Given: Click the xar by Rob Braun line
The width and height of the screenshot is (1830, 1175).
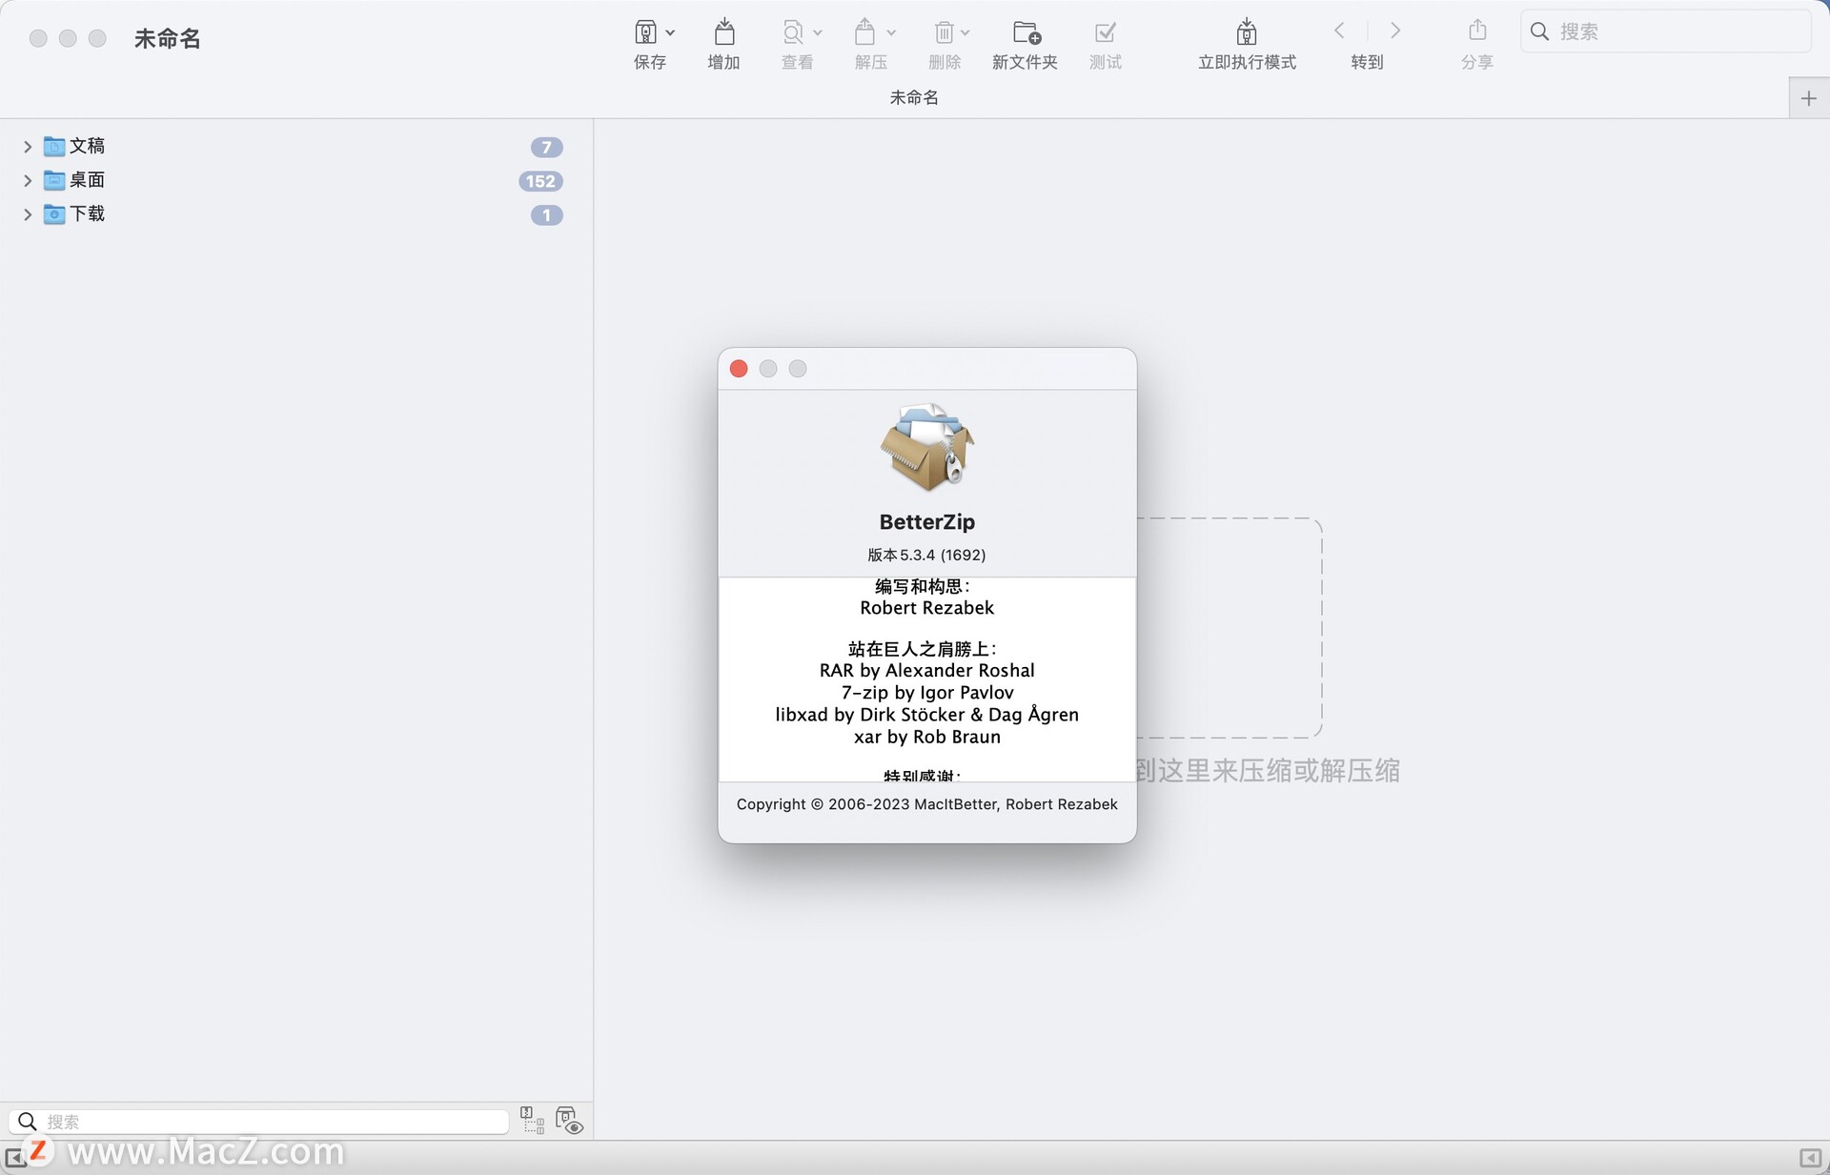Looking at the screenshot, I should [926, 738].
